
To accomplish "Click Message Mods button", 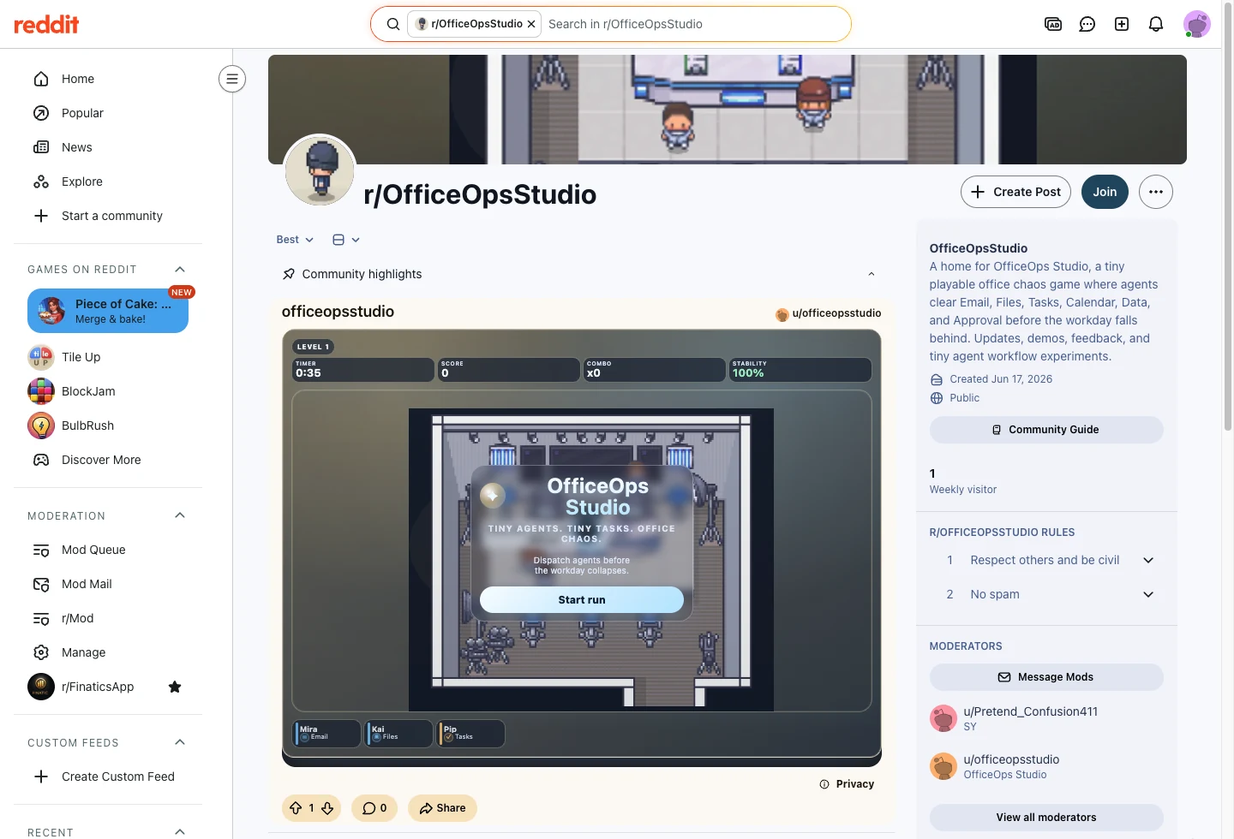I will (x=1046, y=677).
